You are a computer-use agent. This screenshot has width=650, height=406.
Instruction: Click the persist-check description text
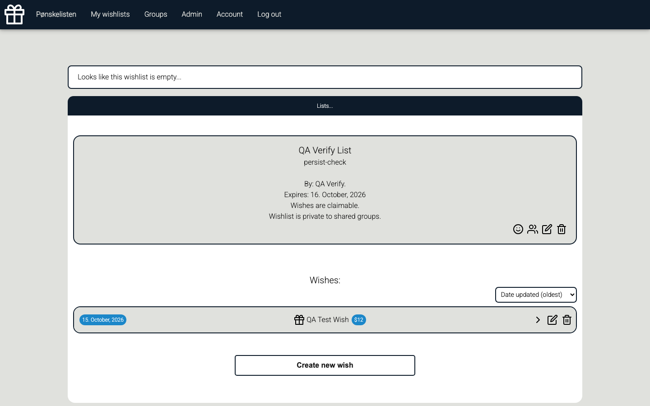click(325, 162)
